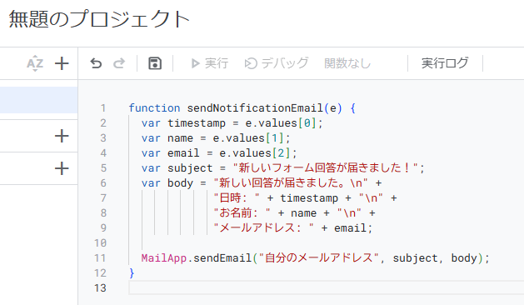Save project with floppy disk icon
Screen dimensions: 524x305
pos(155,63)
